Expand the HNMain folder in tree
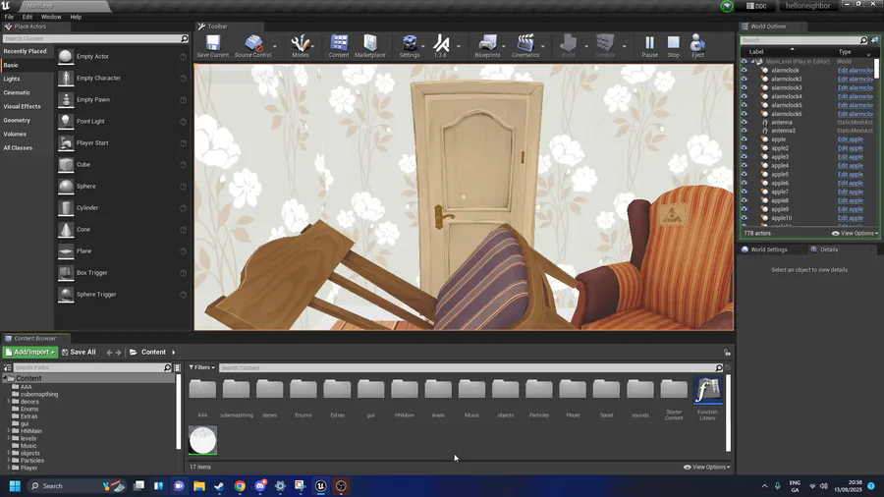 9,431
